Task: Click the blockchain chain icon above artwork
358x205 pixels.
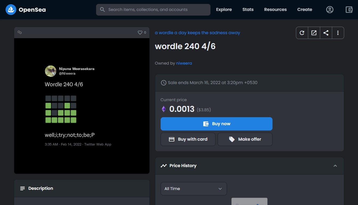Action: click(19, 33)
